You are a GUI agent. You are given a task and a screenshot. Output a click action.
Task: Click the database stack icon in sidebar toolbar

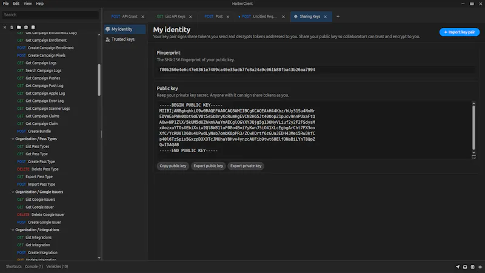click(x=33, y=27)
